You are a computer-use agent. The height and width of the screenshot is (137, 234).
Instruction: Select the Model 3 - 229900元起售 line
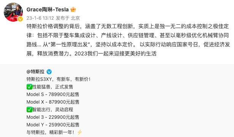point(53,117)
